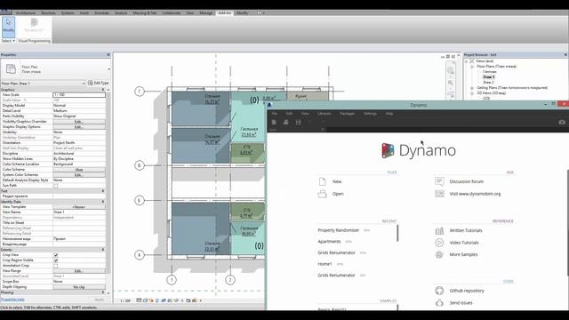
Task: Click the steering wheel icon in navigation bar
Action: click(451, 70)
